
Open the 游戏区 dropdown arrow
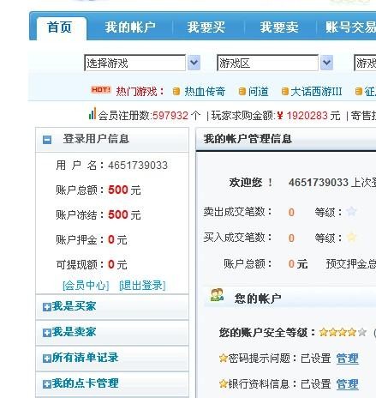326,63
